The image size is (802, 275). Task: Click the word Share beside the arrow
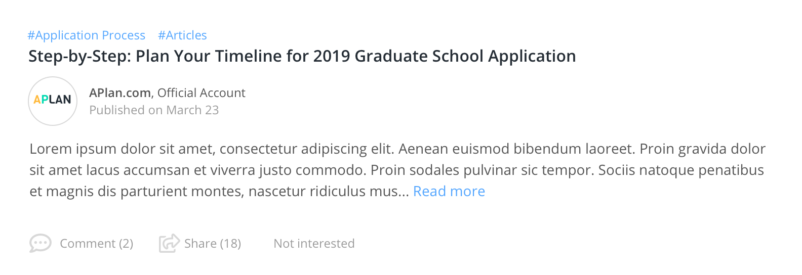pyautogui.click(x=200, y=244)
